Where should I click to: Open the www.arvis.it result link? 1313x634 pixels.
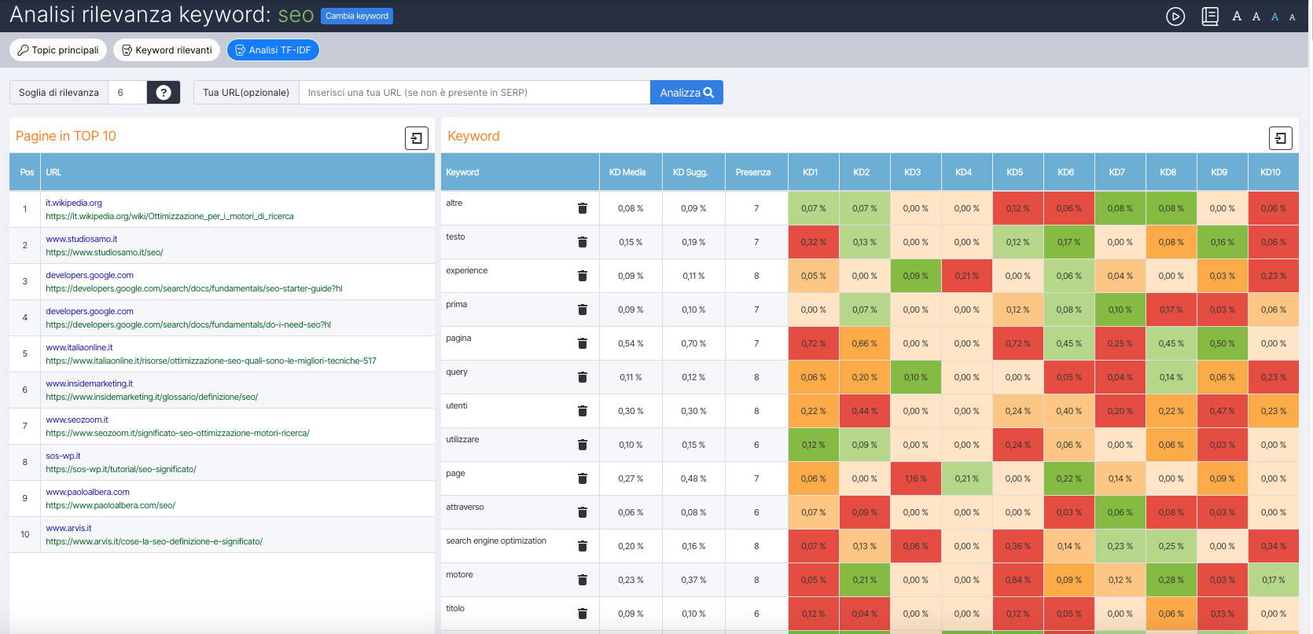coord(68,528)
